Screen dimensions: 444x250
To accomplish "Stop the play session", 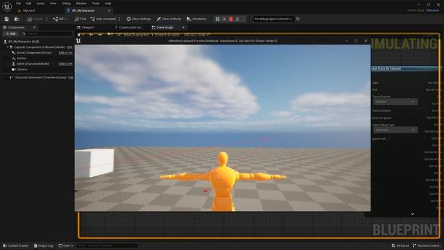I will tap(231, 19).
